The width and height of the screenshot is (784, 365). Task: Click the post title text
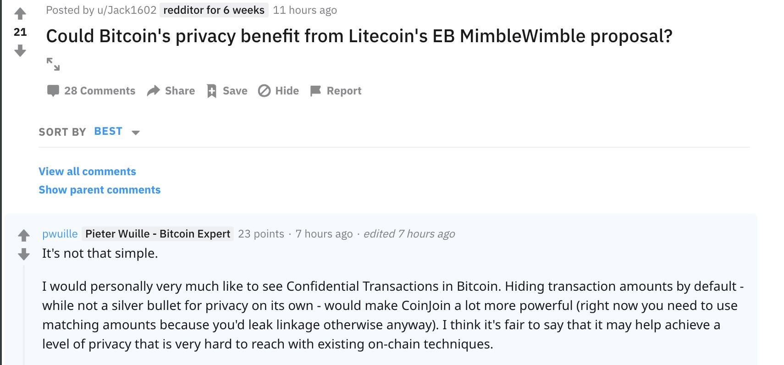[x=359, y=36]
